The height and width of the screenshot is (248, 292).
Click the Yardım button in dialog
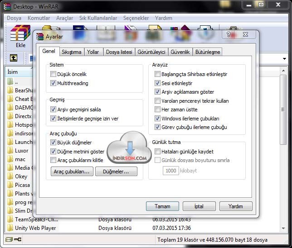pyautogui.click(x=236, y=206)
